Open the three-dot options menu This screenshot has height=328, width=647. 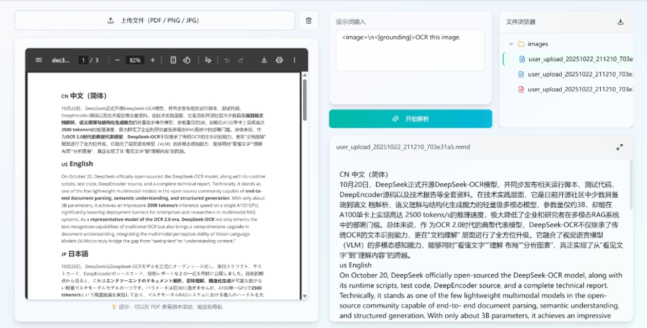tap(294, 60)
